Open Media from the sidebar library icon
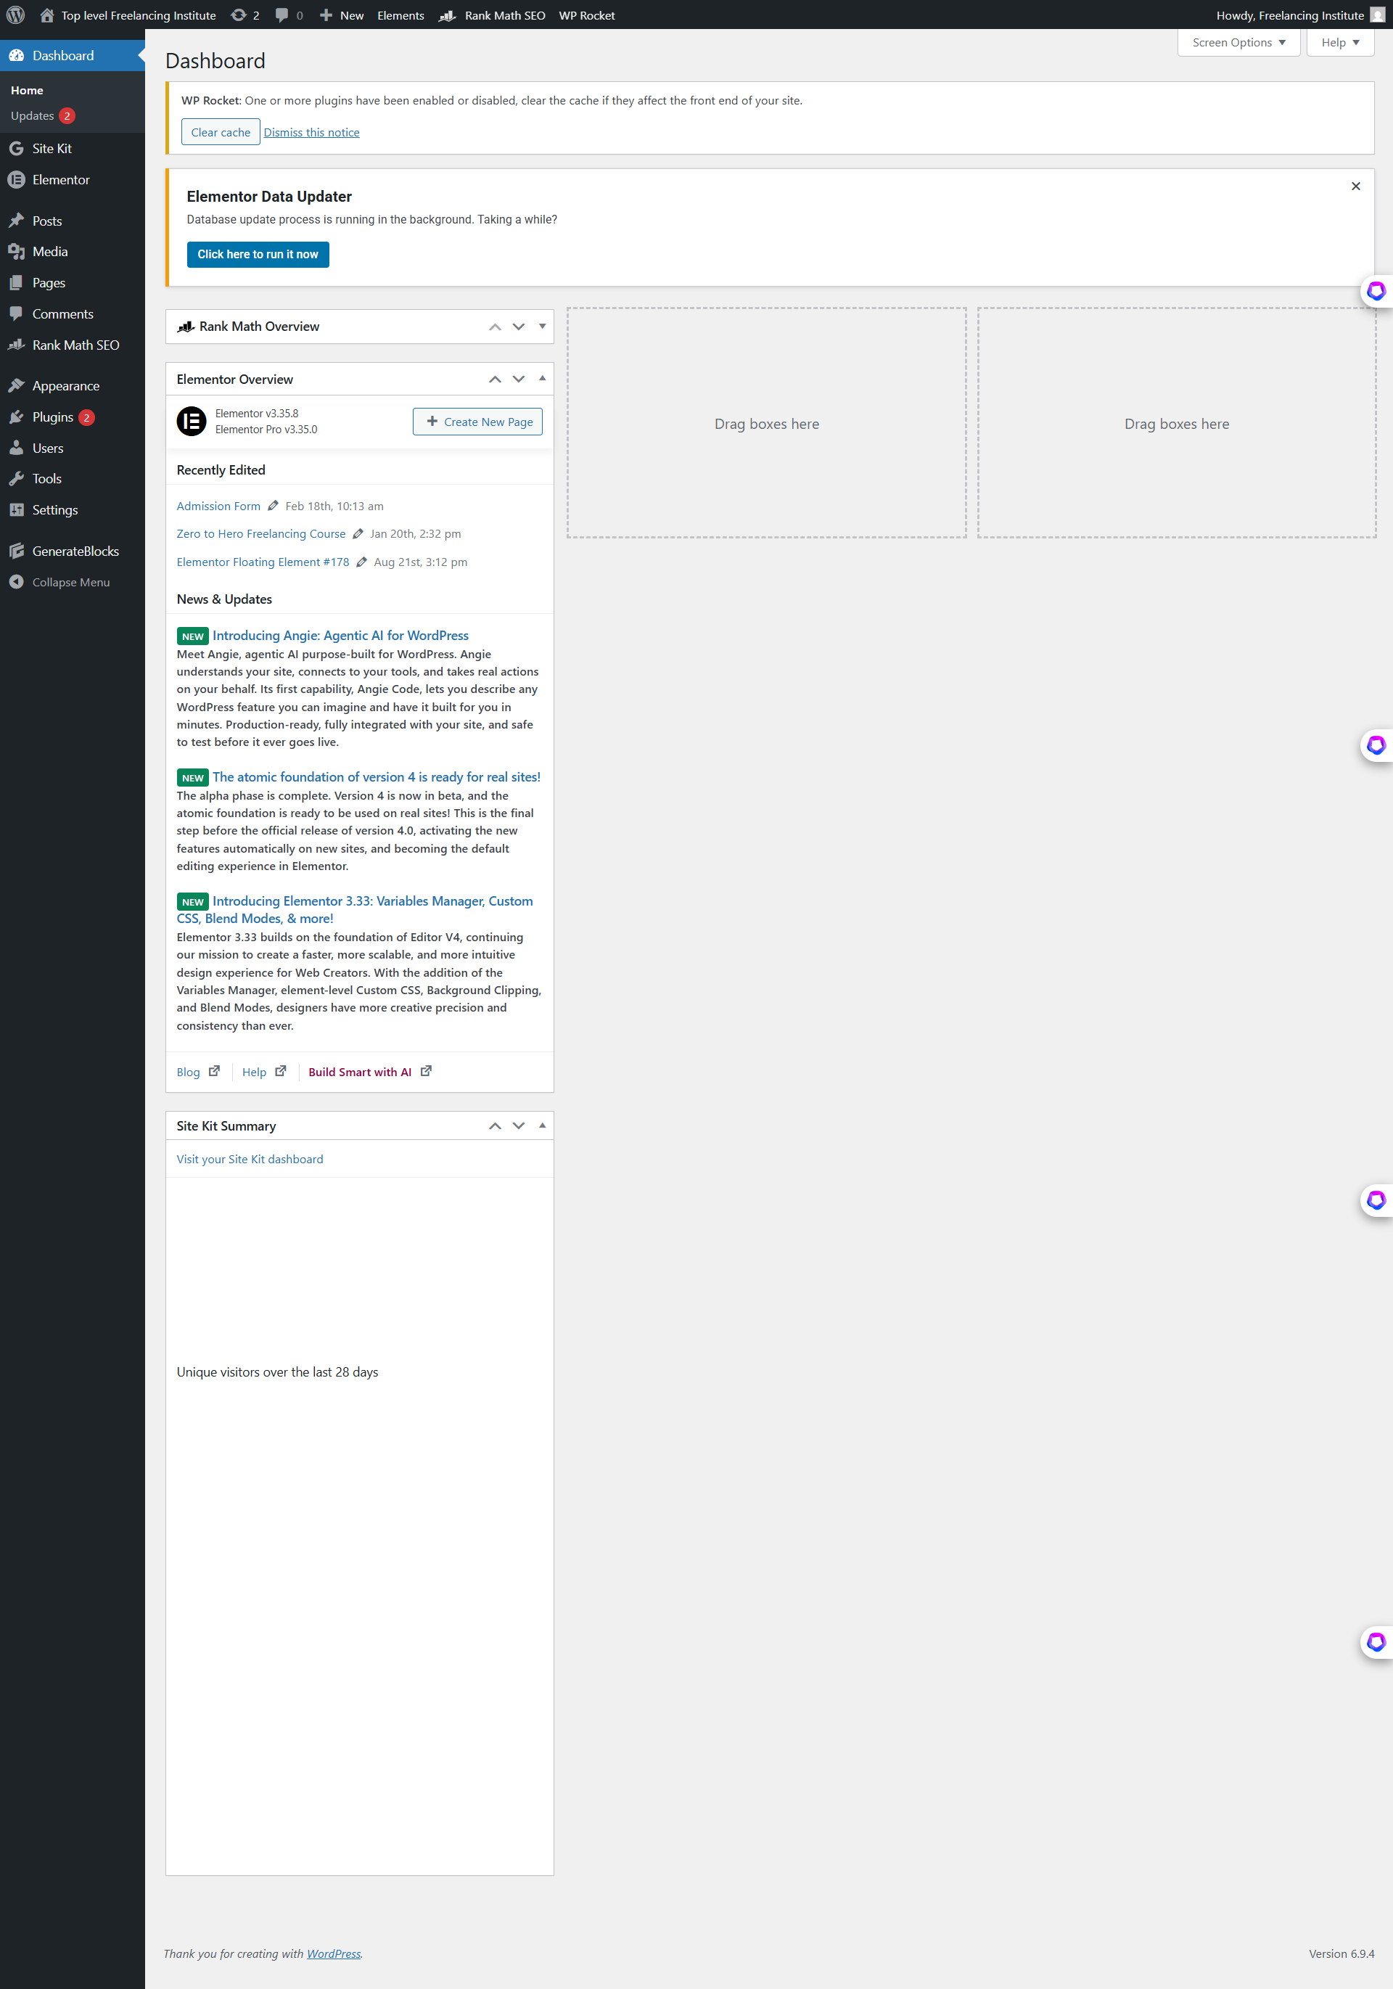The width and height of the screenshot is (1393, 1989). click(17, 251)
